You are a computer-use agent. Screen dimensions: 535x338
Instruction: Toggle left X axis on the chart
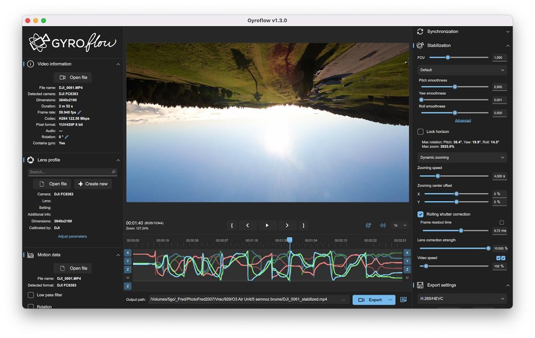(x=128, y=253)
